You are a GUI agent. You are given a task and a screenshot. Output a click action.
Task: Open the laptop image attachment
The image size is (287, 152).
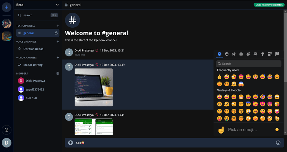coord(94,87)
